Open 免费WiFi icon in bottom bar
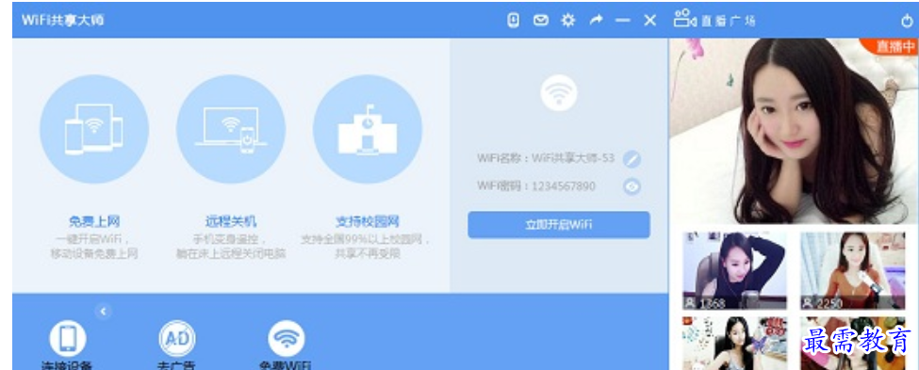The width and height of the screenshot is (919, 370). (286, 338)
